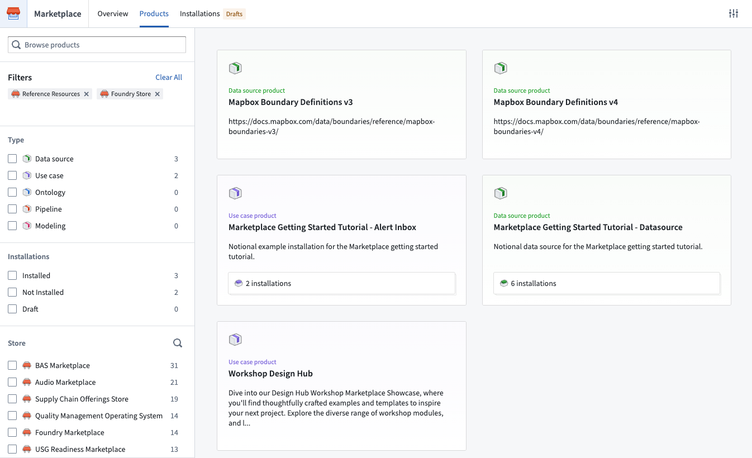The height and width of the screenshot is (458, 752).
Task: Remove the Reference Resources filter chip
Action: [x=87, y=94]
